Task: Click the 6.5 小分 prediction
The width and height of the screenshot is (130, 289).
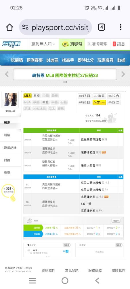Action: point(86,204)
